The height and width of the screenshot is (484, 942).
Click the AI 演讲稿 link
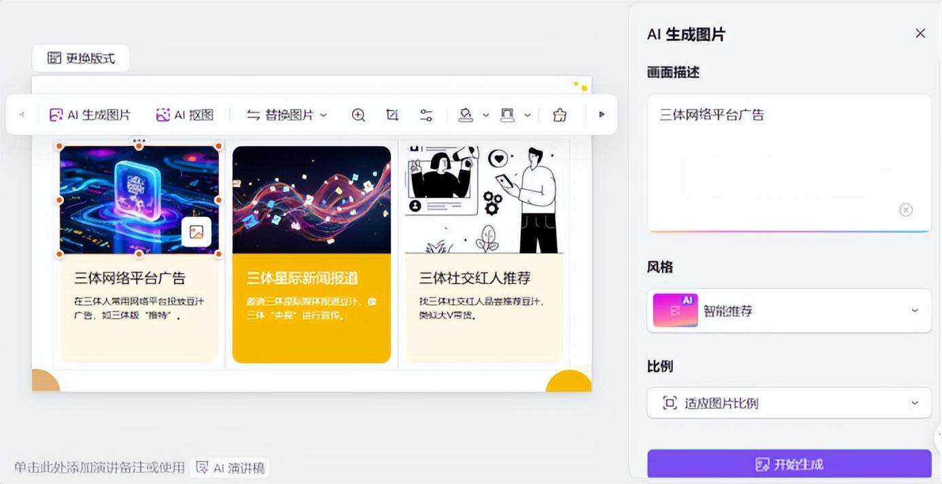point(231,468)
